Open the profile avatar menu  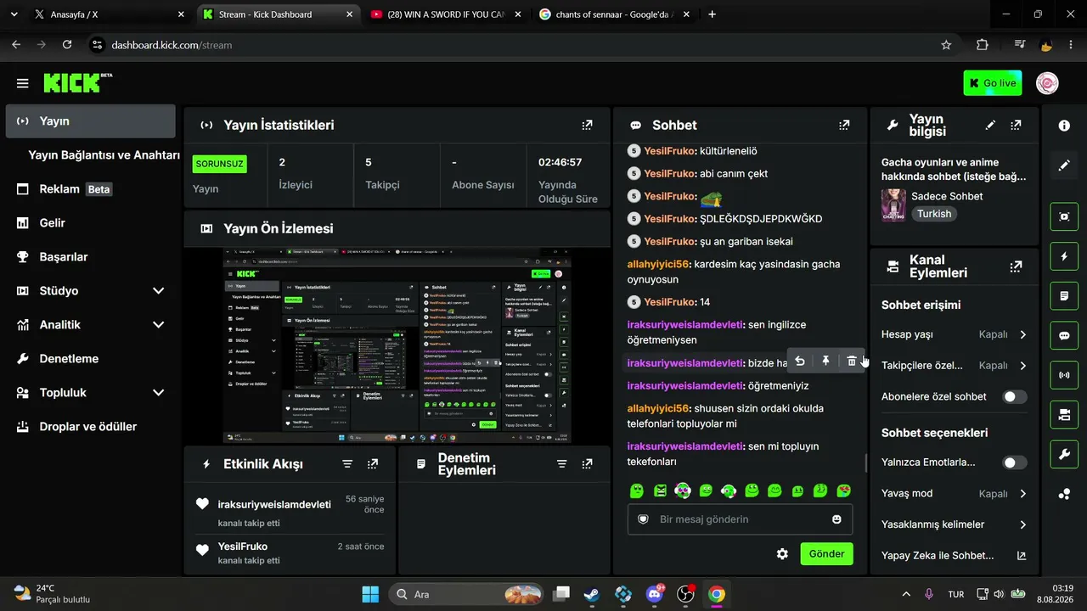tap(1047, 83)
